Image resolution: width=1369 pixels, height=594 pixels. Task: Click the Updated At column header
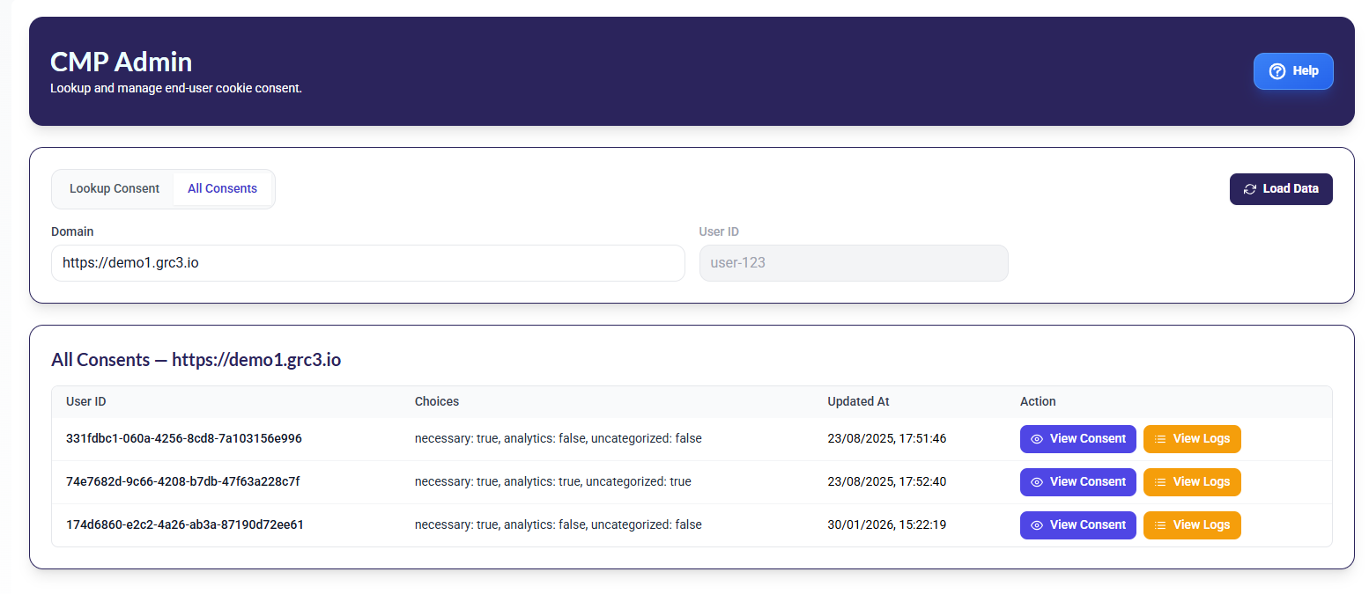point(858,401)
